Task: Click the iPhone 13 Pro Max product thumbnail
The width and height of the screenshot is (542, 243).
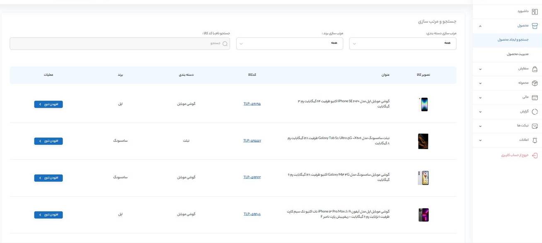Action: (423, 215)
